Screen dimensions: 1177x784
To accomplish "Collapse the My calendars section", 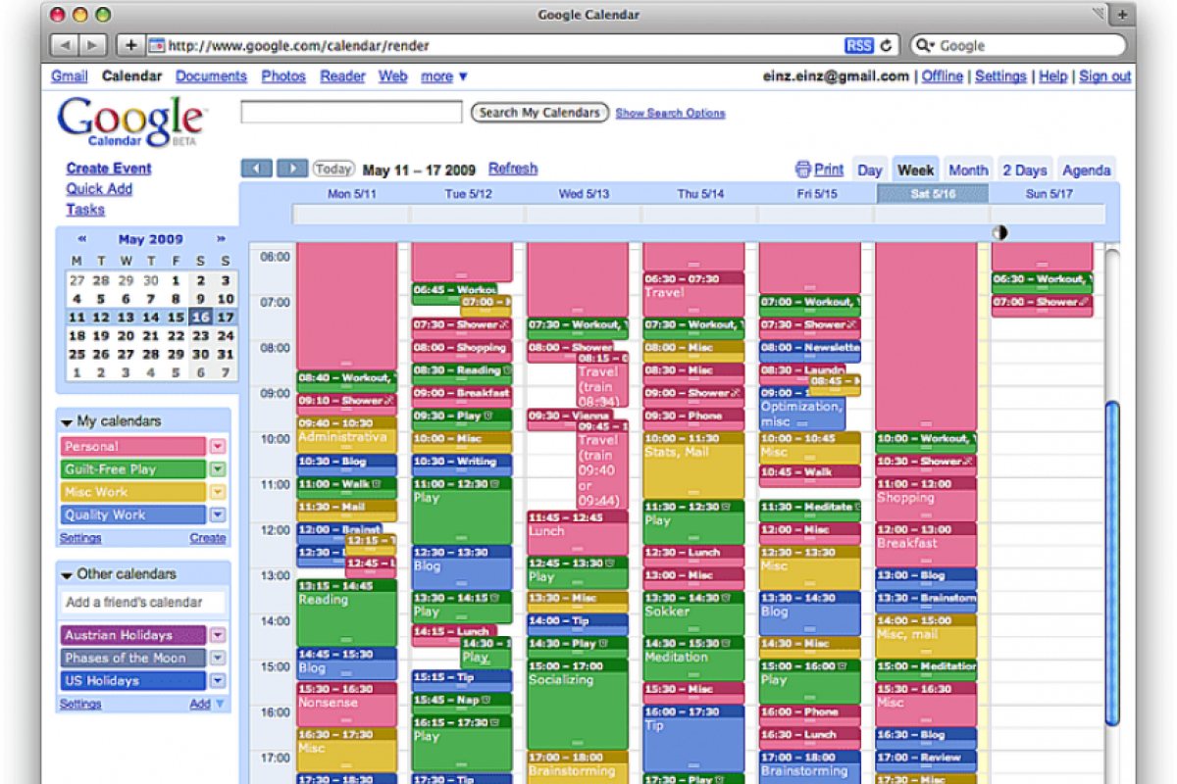I will 67,421.
